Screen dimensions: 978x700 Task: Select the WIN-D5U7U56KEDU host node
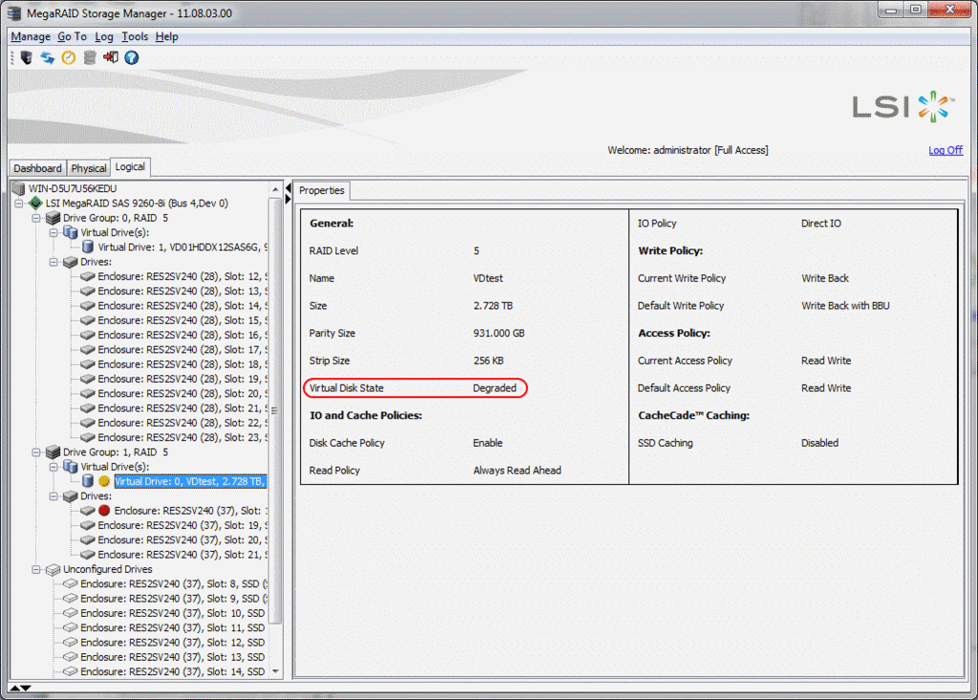tap(73, 188)
